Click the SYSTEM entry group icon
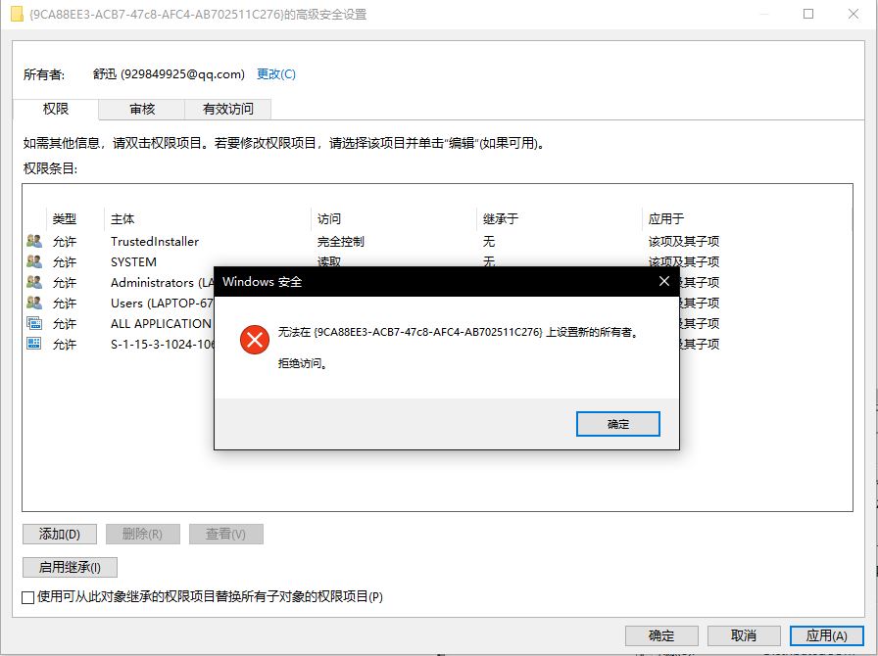Image resolution: width=878 pixels, height=656 pixels. (x=34, y=261)
